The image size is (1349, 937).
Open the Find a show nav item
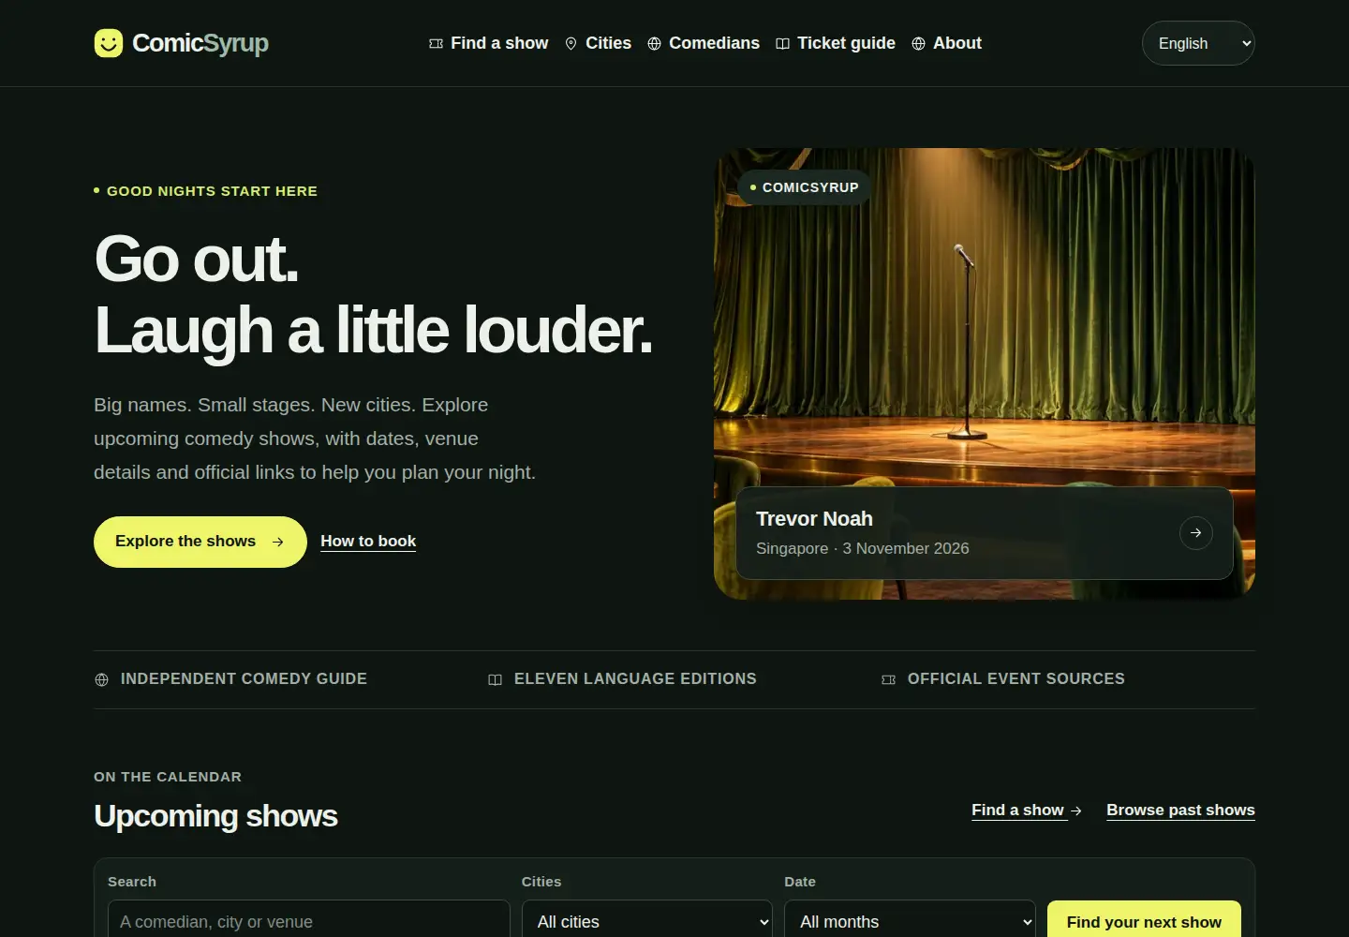point(489,43)
